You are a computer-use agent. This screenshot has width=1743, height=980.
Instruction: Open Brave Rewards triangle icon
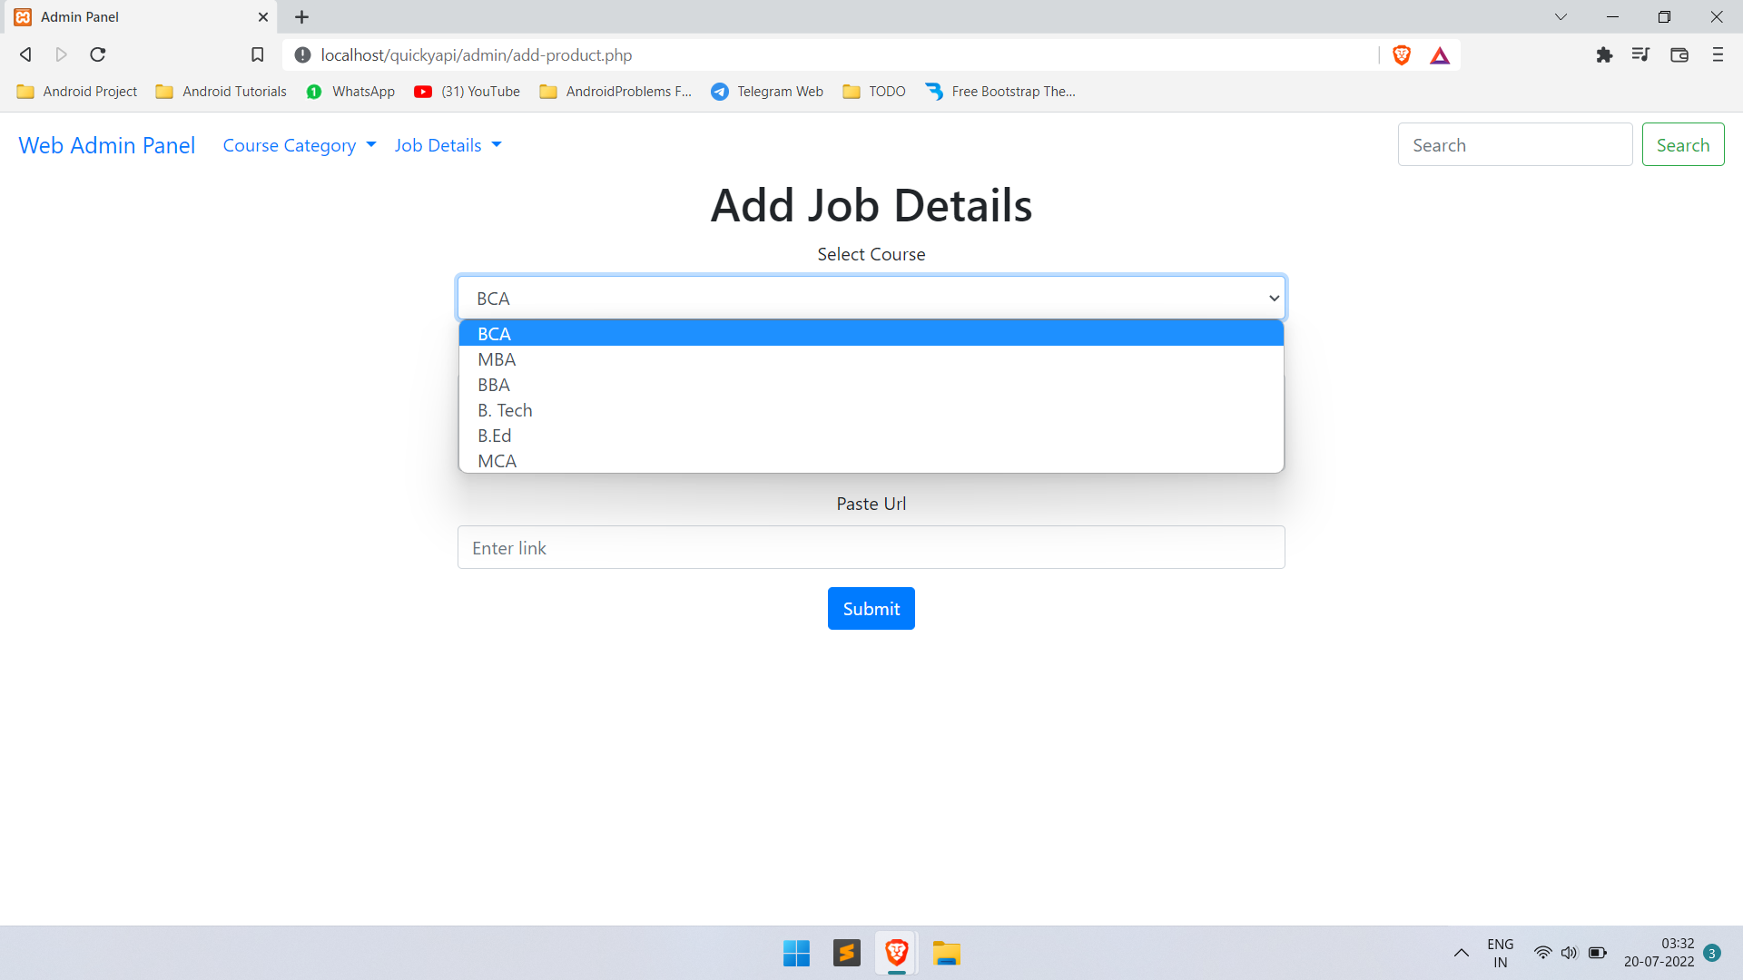1440,56
